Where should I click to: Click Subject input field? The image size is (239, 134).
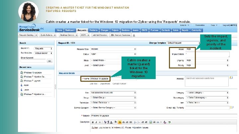[164, 115]
